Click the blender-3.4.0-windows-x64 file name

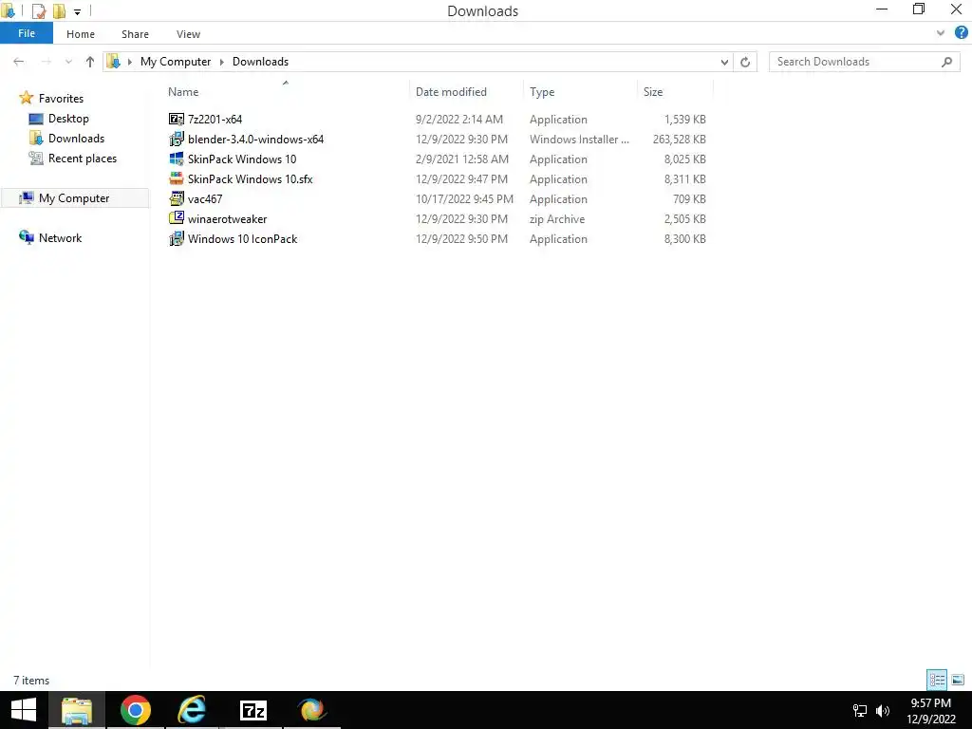(x=255, y=139)
